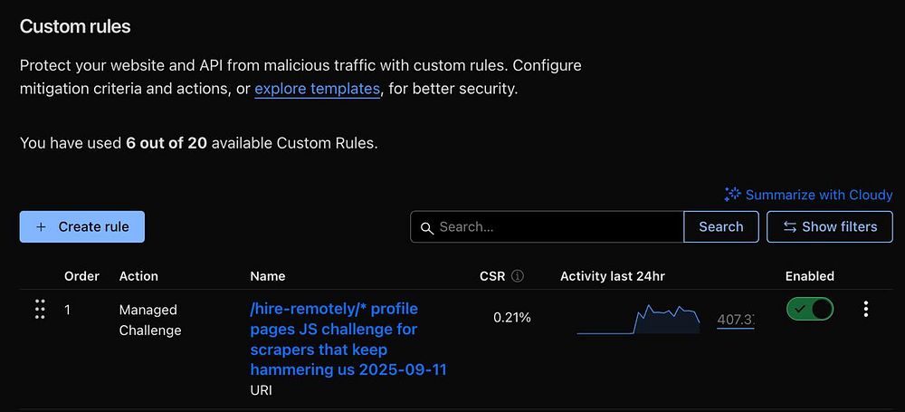Expand the Show filters panel
Viewport: 905px width, 412px height.
tap(829, 227)
